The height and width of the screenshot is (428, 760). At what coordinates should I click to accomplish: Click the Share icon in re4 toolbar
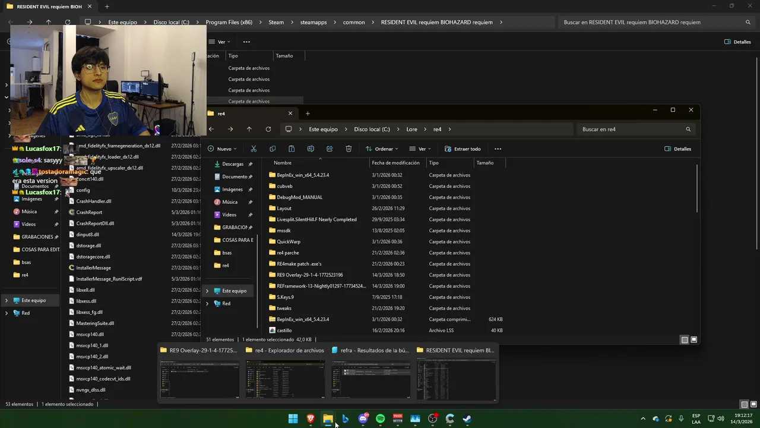pos(330,149)
